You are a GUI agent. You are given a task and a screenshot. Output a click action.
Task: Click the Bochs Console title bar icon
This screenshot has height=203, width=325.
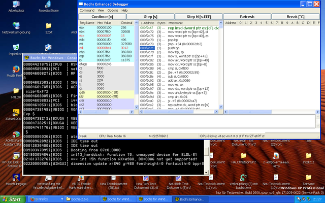tap(26, 57)
